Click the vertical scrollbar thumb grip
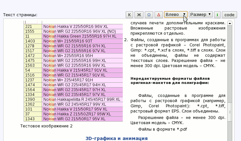The height and width of the screenshot is (141, 241). 230,112
